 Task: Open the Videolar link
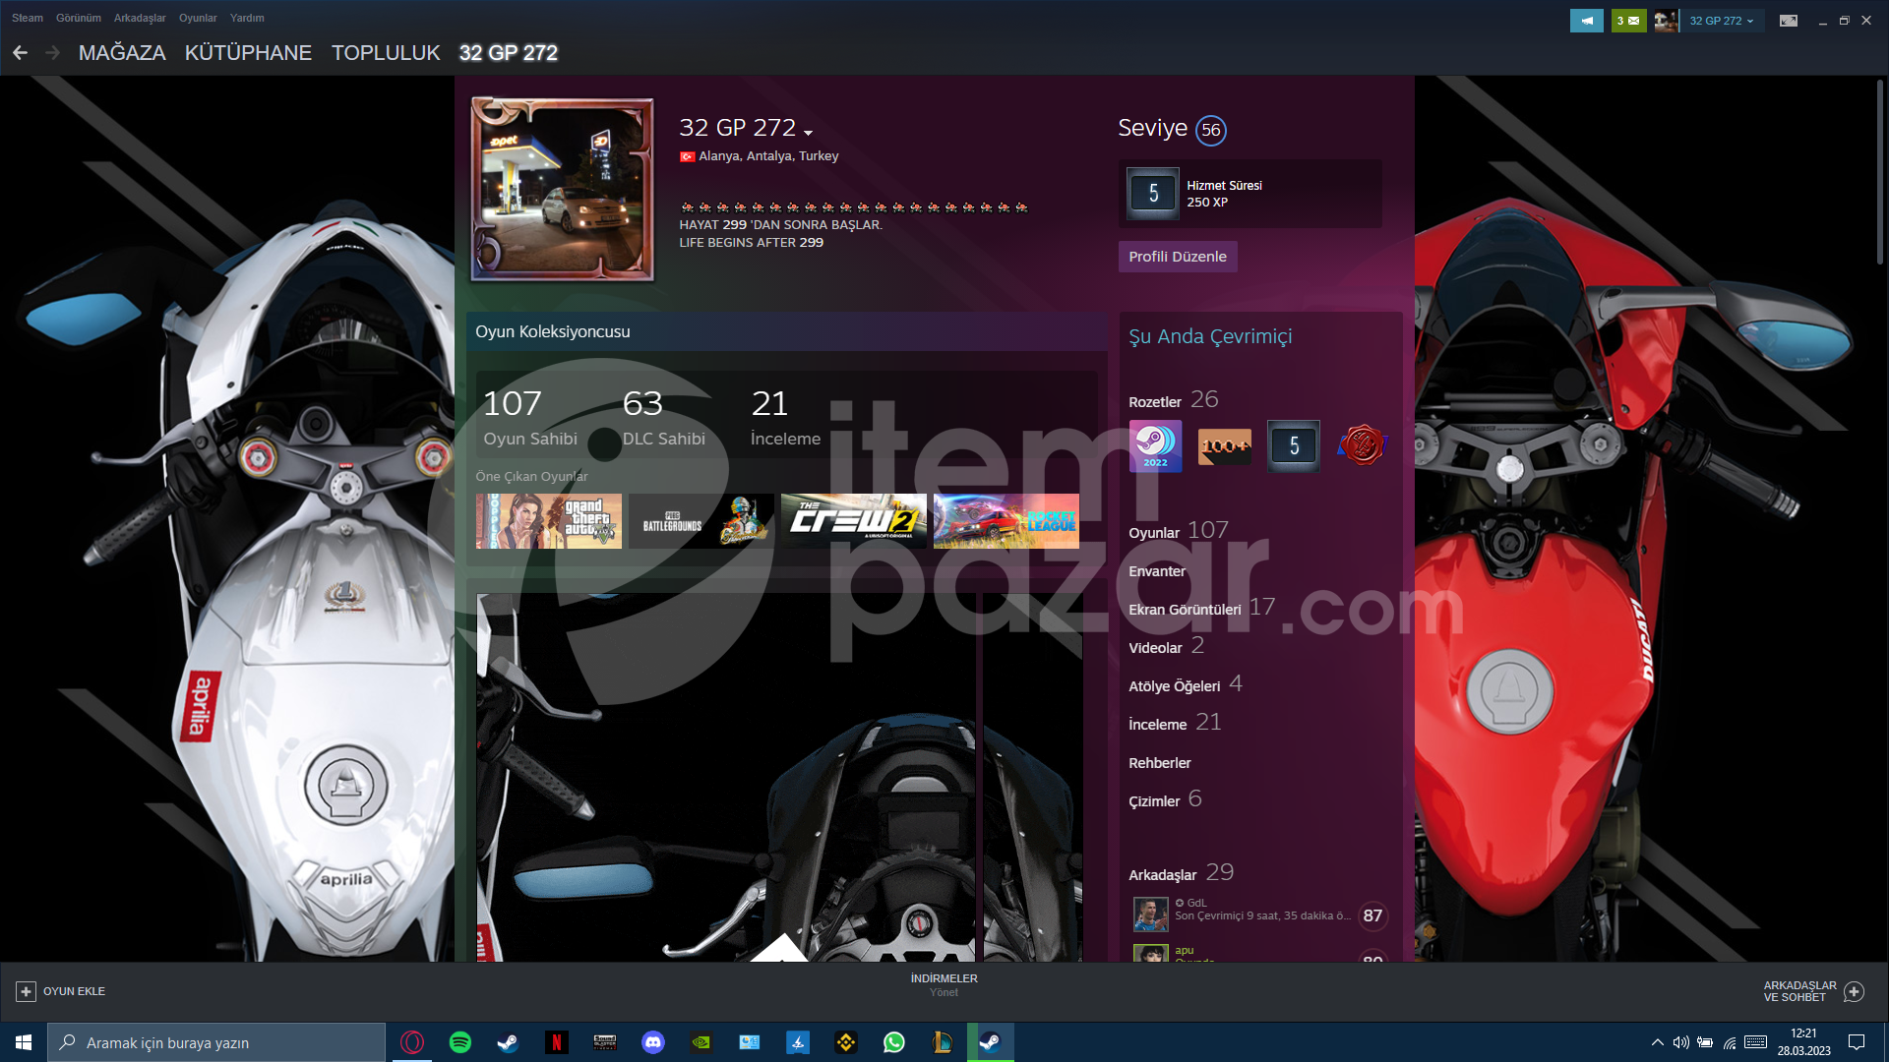[x=1167, y=646]
